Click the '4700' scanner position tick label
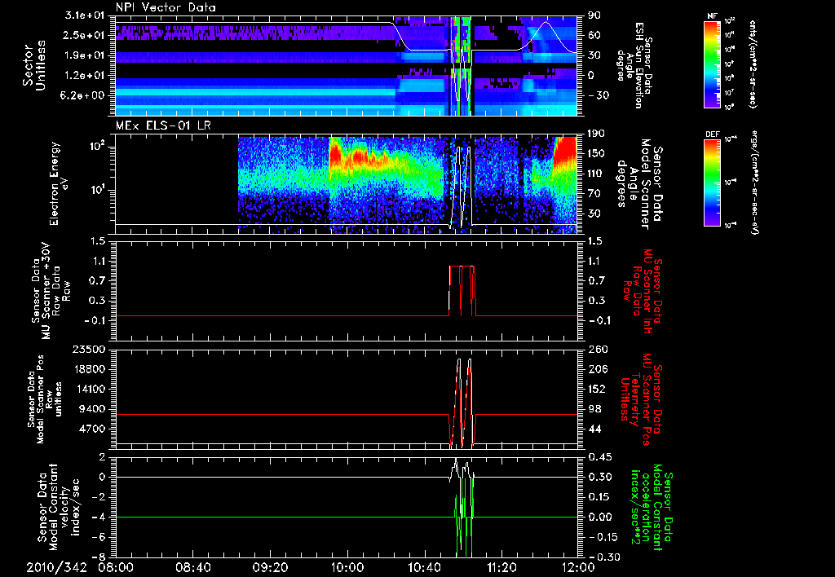Viewport: 835px width, 577px height. [x=95, y=429]
